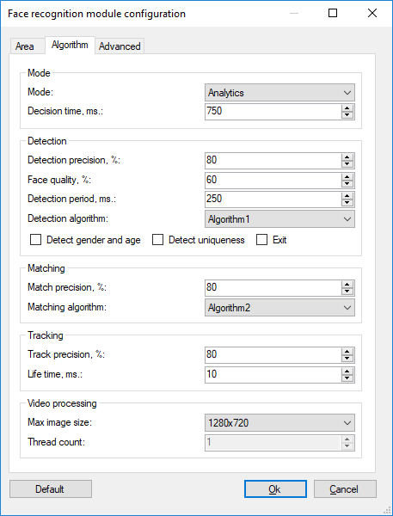
Task: Expand Detection algorithm dropdown
Action: coord(279,218)
